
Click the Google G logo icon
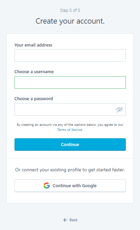tap(47, 185)
